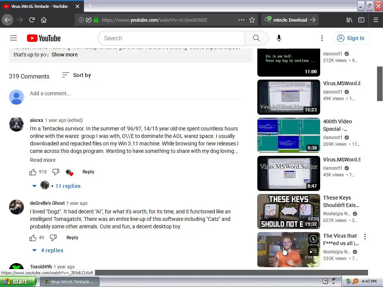The width and height of the screenshot is (383, 287).
Task: Go to YouTube home via logo
Action: (x=44, y=38)
